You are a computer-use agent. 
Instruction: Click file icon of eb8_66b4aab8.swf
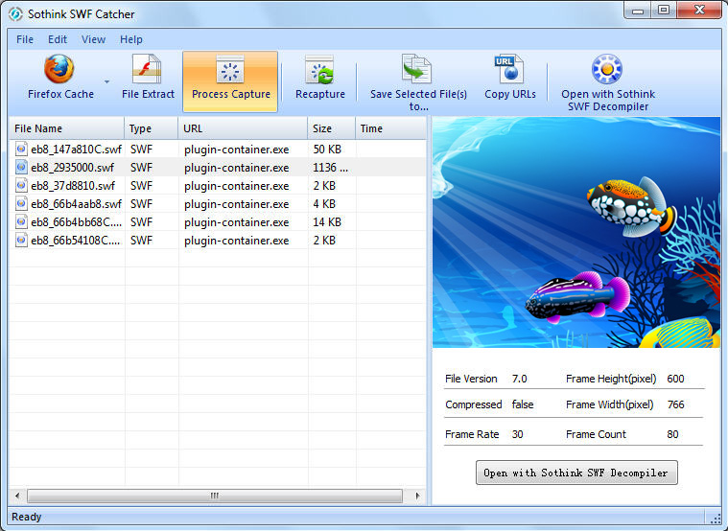21,203
